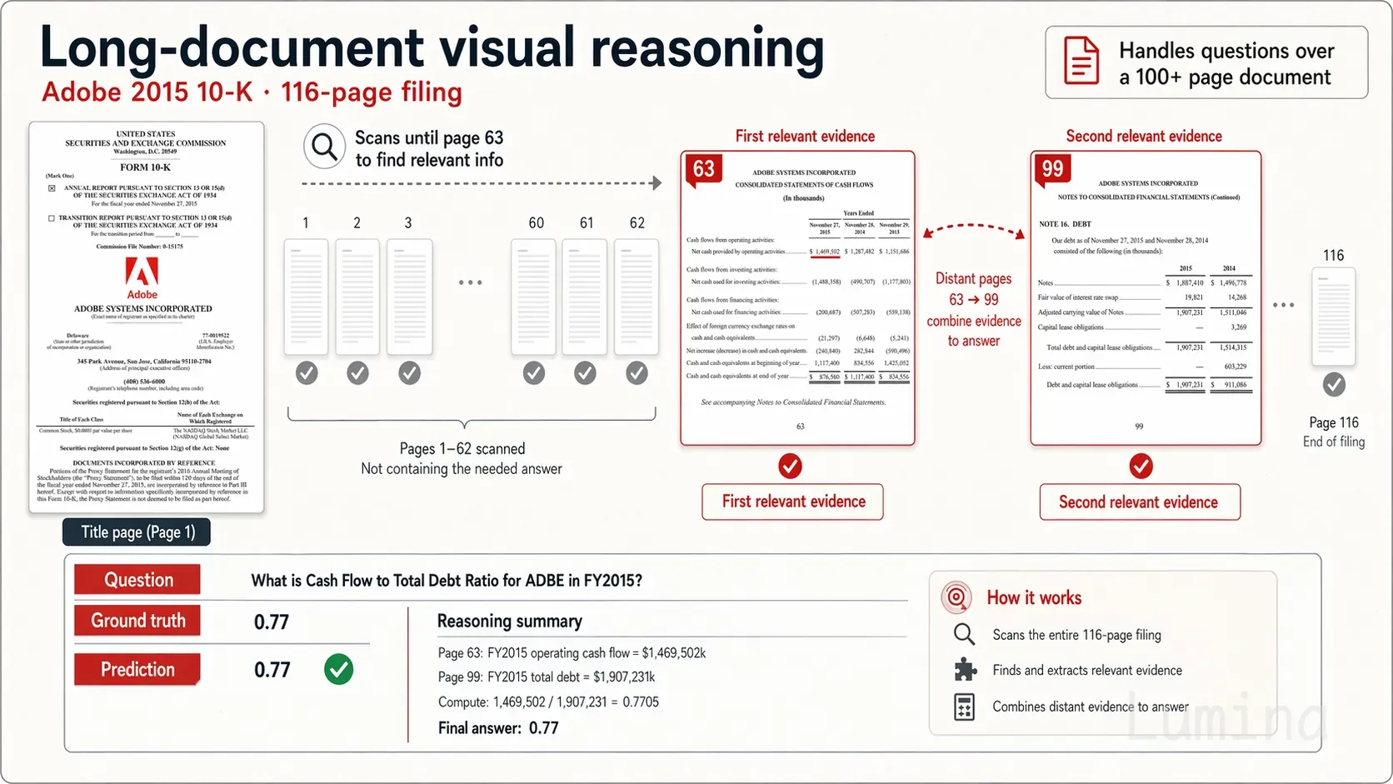Click the green checkmark next to the prediction value

338,669
